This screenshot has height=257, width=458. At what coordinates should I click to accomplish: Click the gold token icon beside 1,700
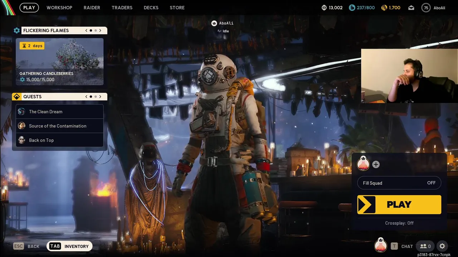pos(384,7)
